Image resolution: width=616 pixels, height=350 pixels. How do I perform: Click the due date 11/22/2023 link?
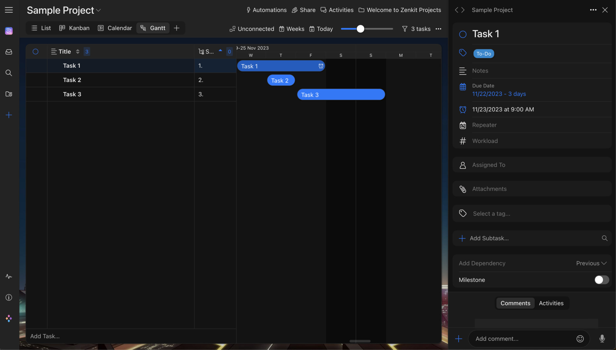click(487, 94)
